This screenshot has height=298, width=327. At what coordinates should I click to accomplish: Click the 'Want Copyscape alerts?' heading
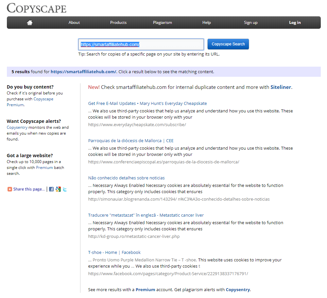(34, 121)
